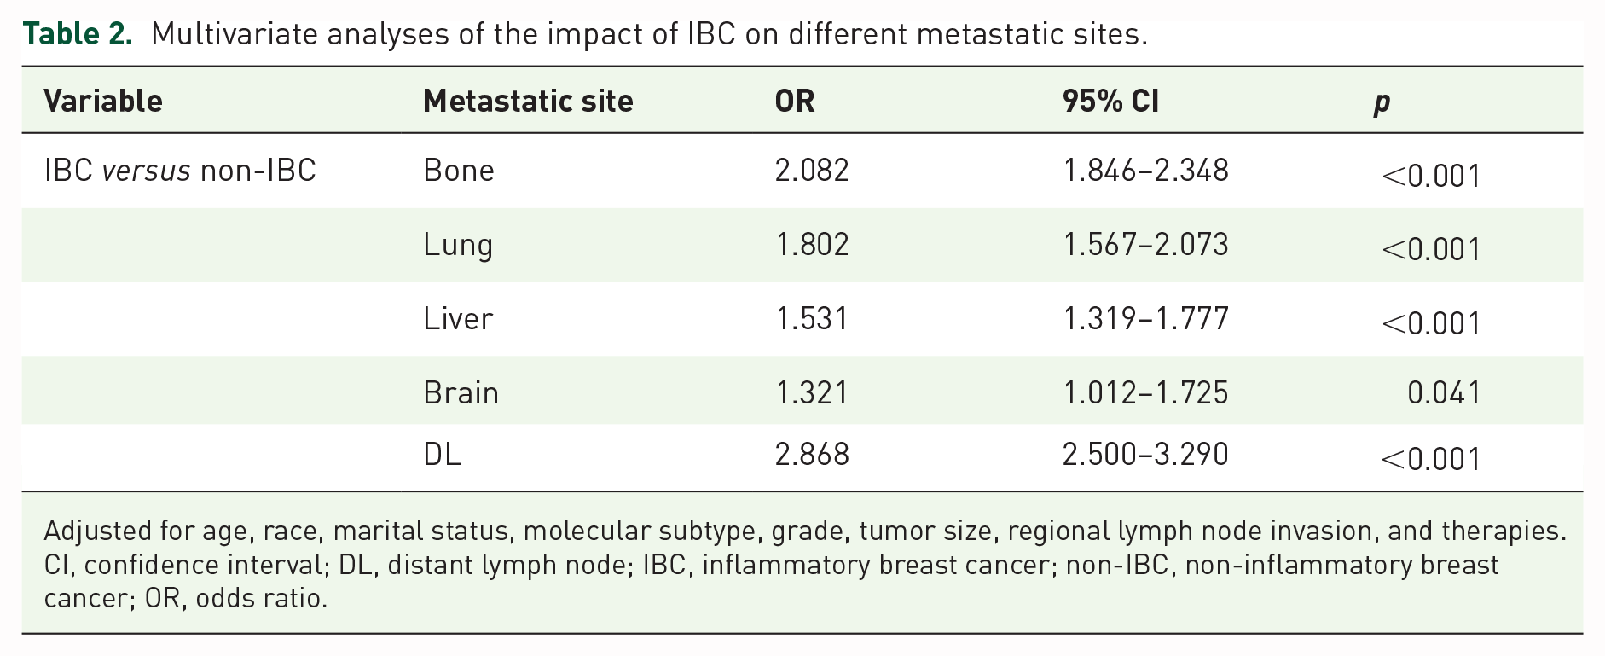1605x656 pixels.
Task: Select the IBC versus non-IBC cell
Action: pyautogui.click(x=180, y=171)
